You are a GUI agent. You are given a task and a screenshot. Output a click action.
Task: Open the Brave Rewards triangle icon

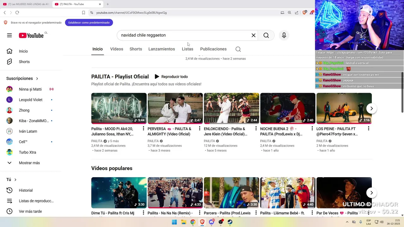click(x=312, y=13)
